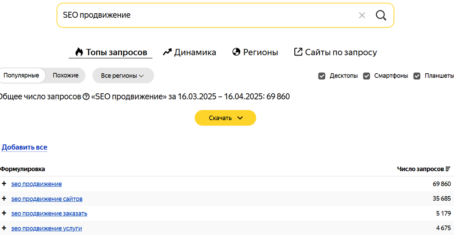
Task: Click the Добавить все link
Action: 24,147
